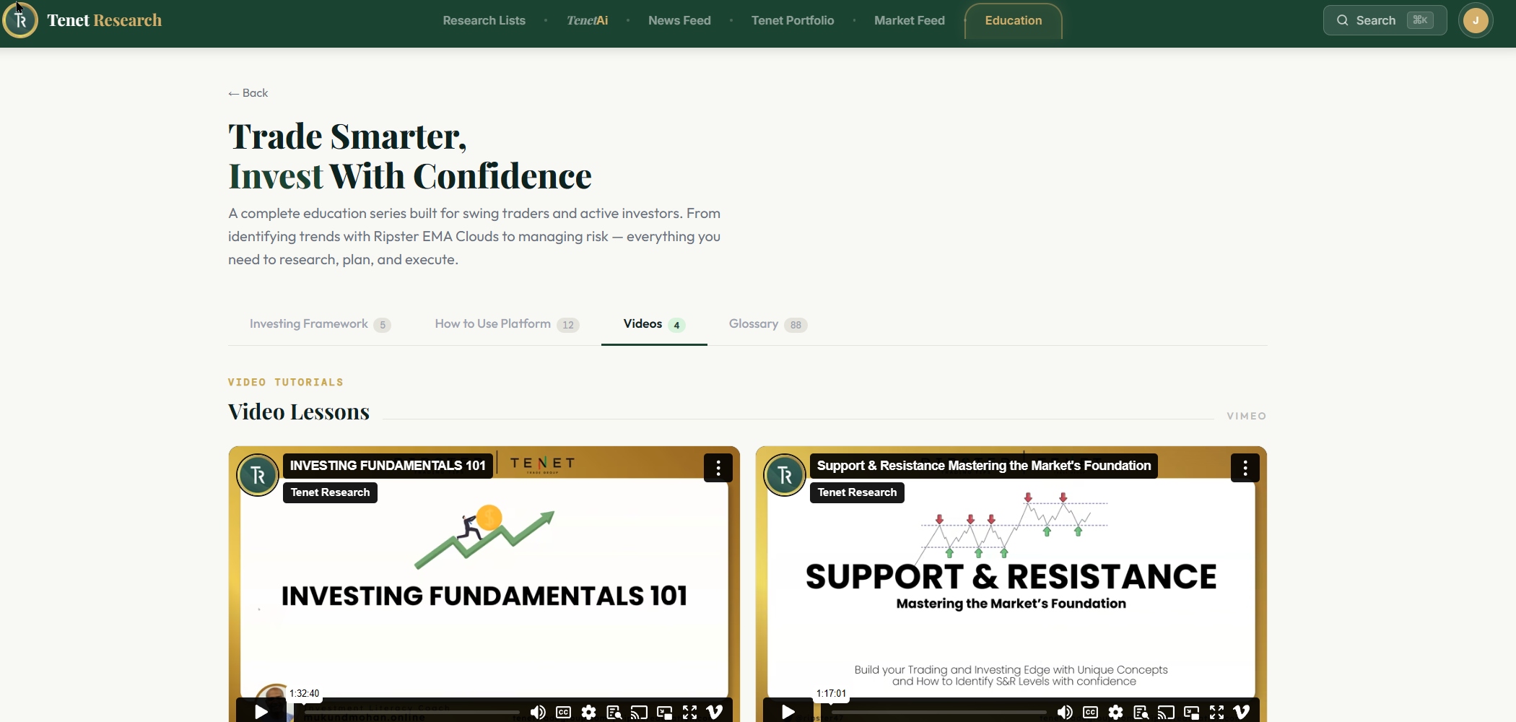Click the Support & Resistance video title
The height and width of the screenshot is (722, 1516).
[x=984, y=466]
